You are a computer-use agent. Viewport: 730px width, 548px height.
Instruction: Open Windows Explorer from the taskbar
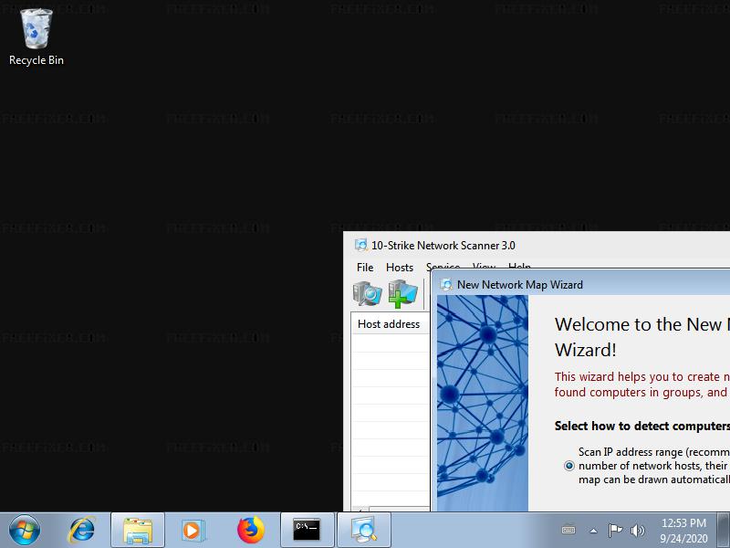tap(138, 530)
